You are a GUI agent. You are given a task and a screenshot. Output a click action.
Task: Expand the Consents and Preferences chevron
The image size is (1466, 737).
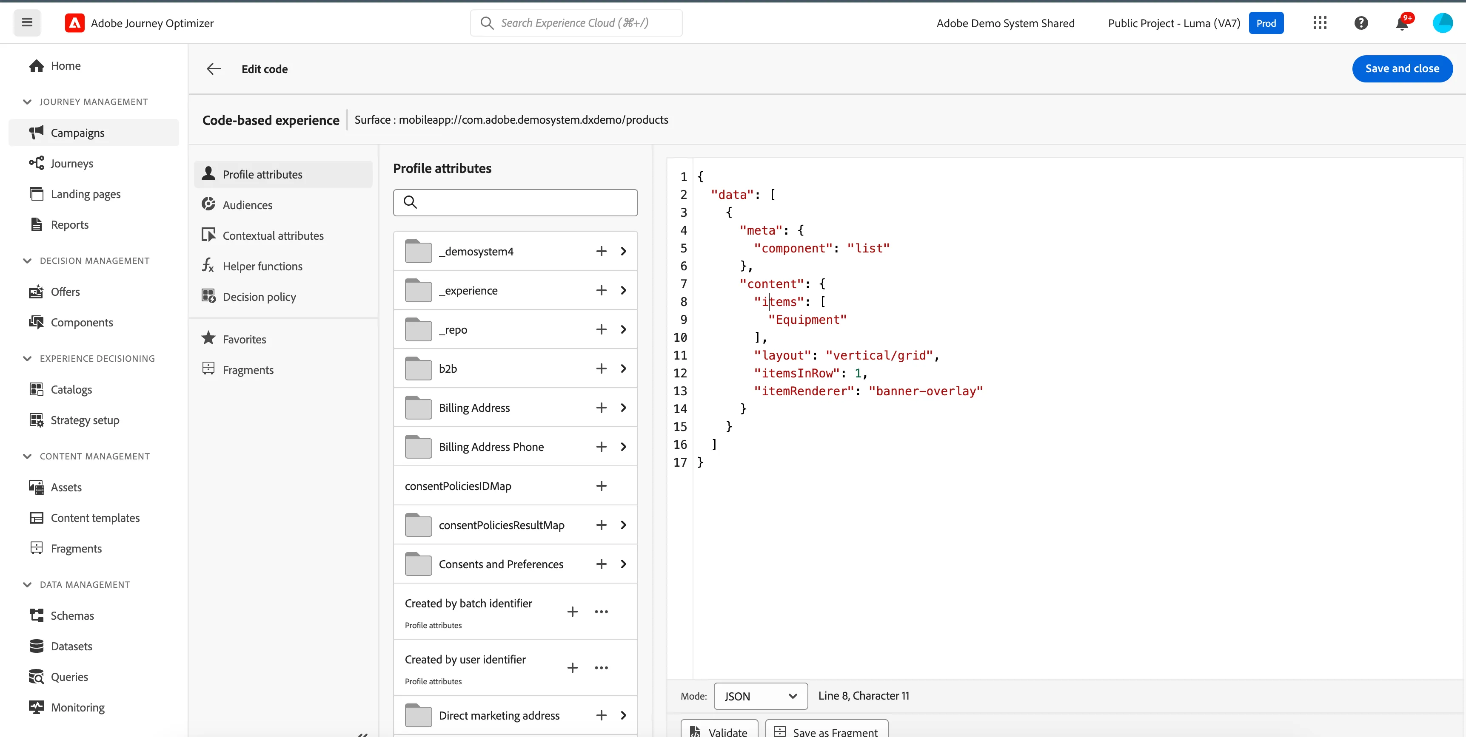[x=623, y=564]
